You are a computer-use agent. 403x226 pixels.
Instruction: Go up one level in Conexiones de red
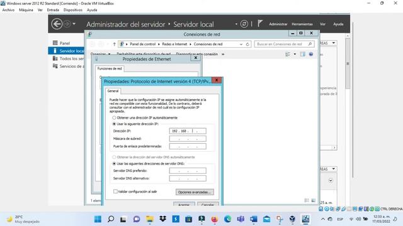coord(115,44)
